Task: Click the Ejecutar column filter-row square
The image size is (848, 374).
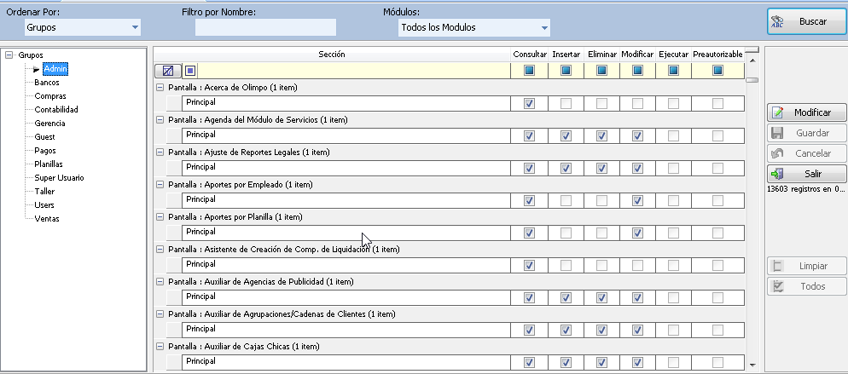Action: coord(673,71)
